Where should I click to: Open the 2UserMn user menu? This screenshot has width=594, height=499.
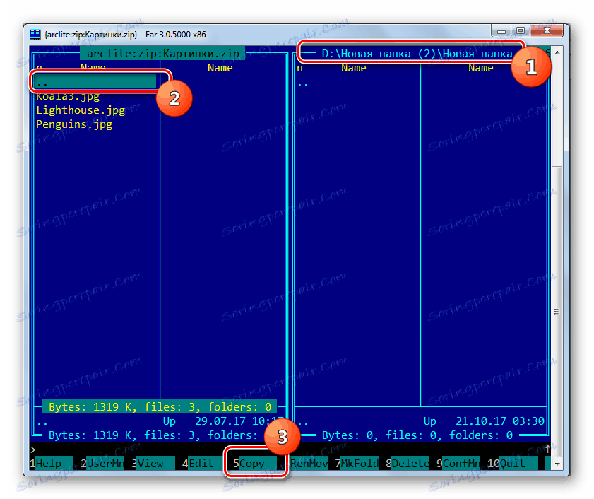tap(102, 464)
